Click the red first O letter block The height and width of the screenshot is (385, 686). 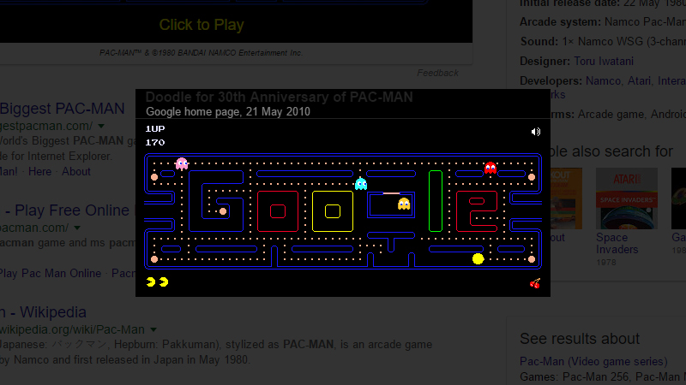pyautogui.click(x=278, y=211)
